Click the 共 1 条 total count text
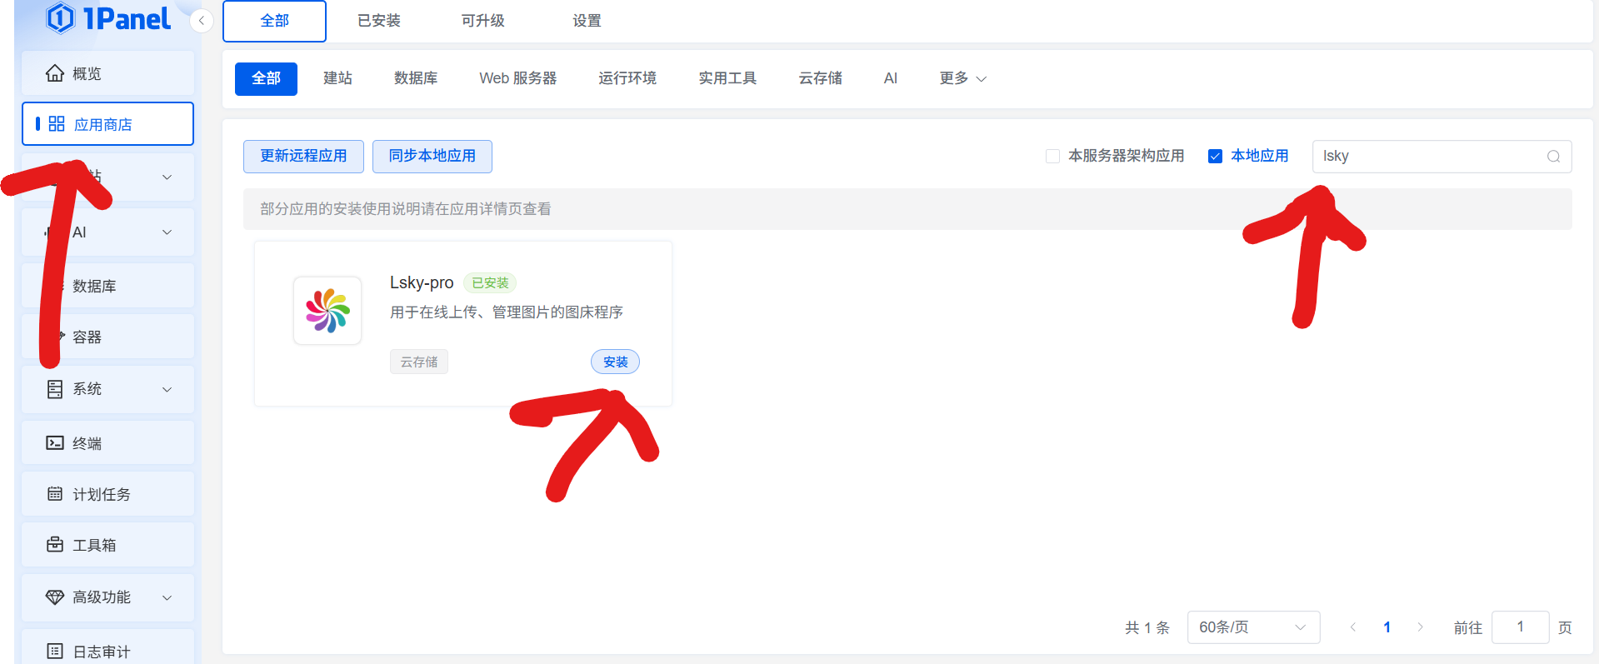Viewport: 1599px width, 664px height. pyautogui.click(x=1147, y=627)
